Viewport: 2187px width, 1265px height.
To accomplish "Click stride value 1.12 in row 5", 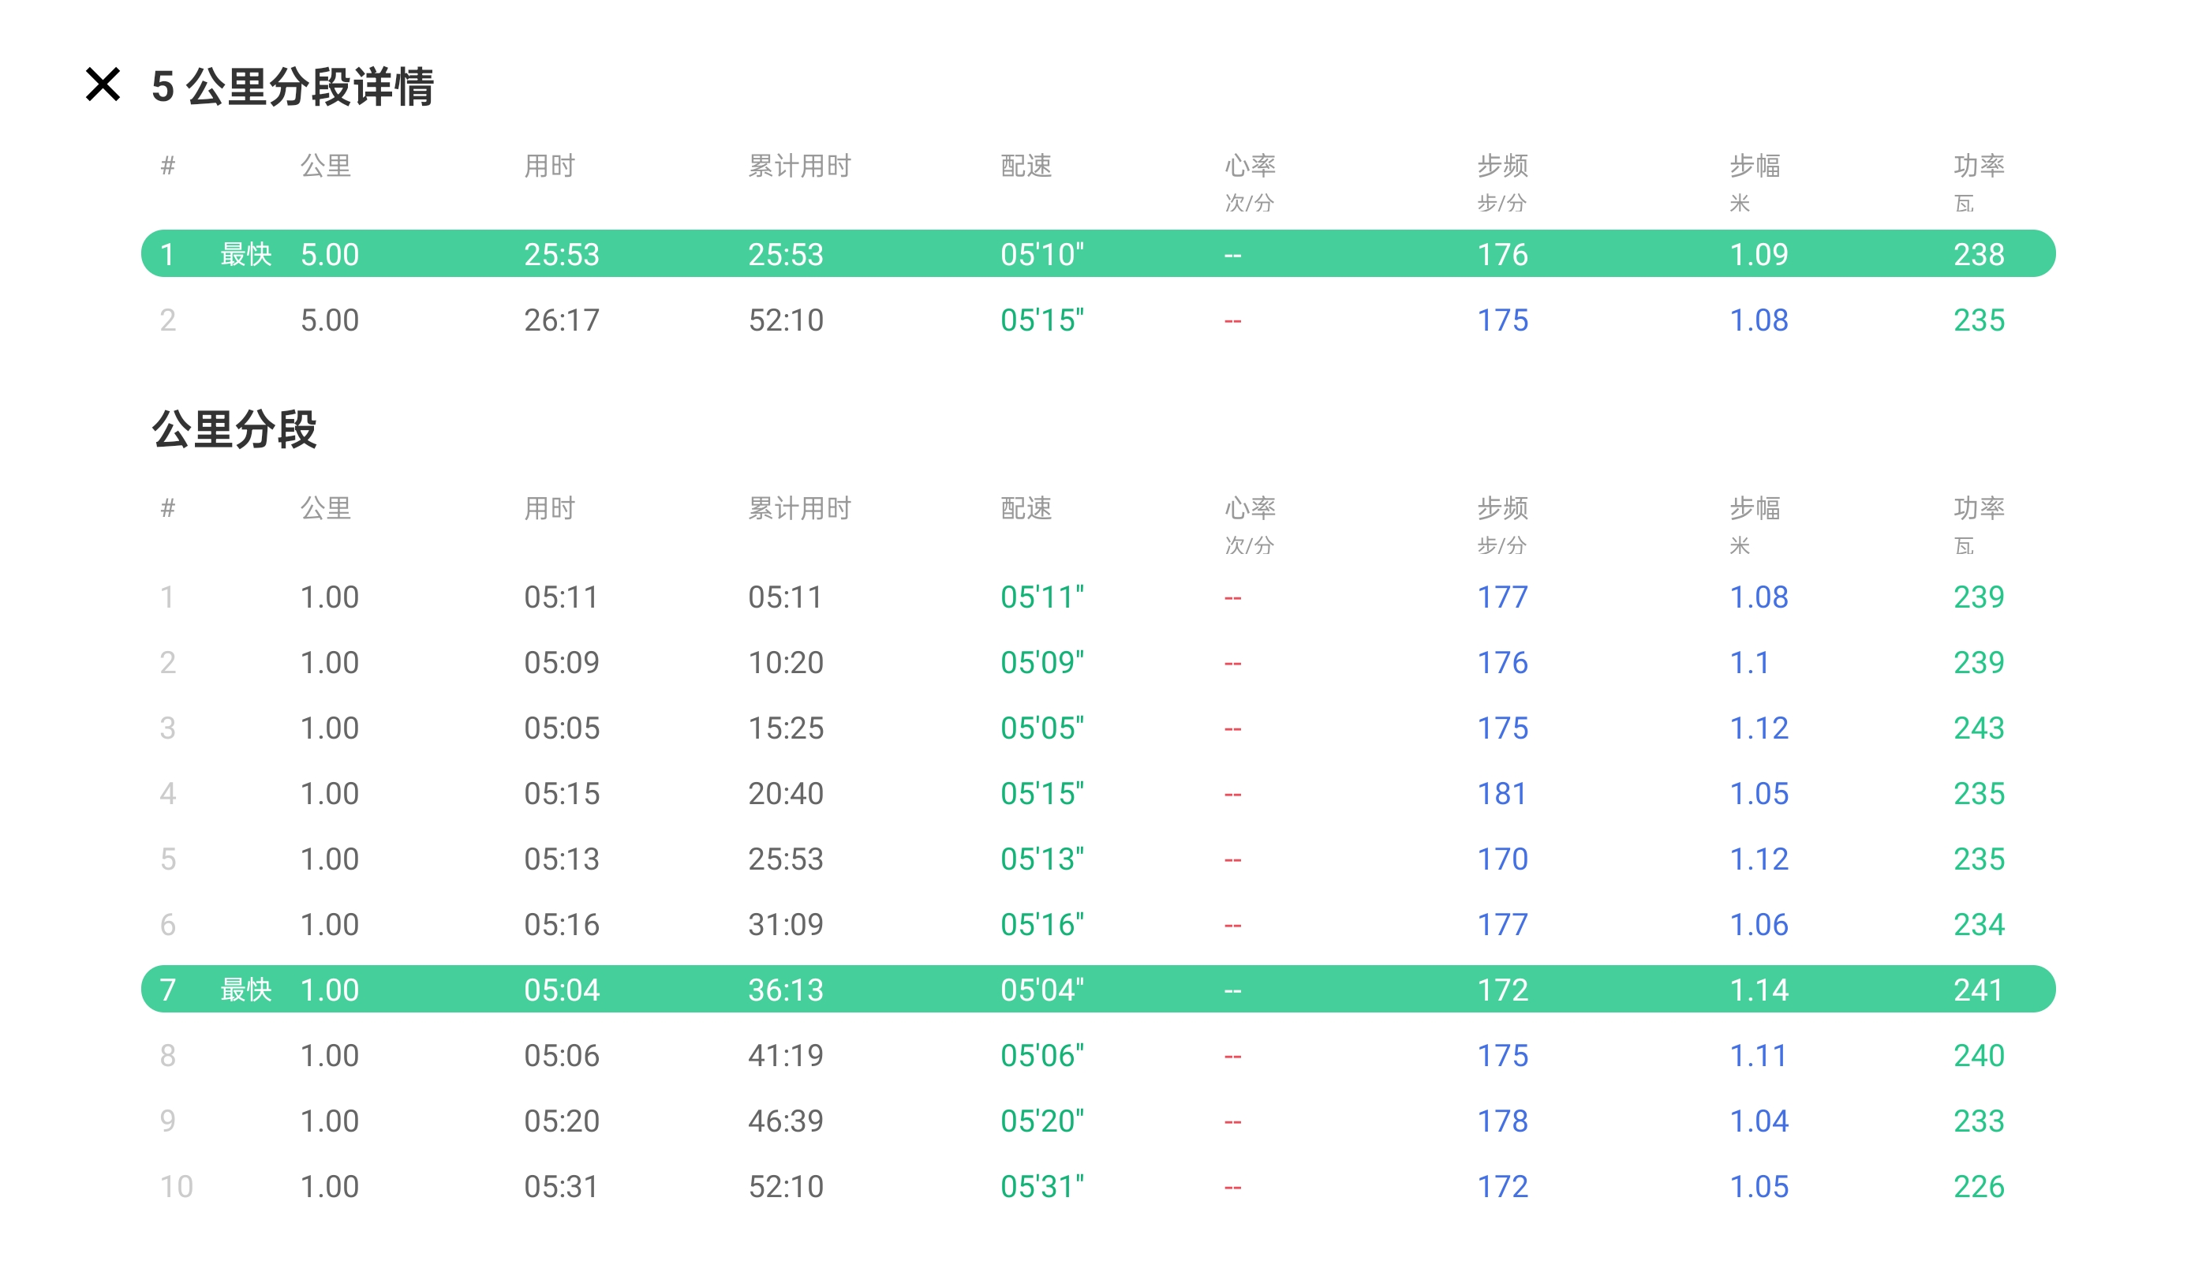I will click(x=1759, y=859).
